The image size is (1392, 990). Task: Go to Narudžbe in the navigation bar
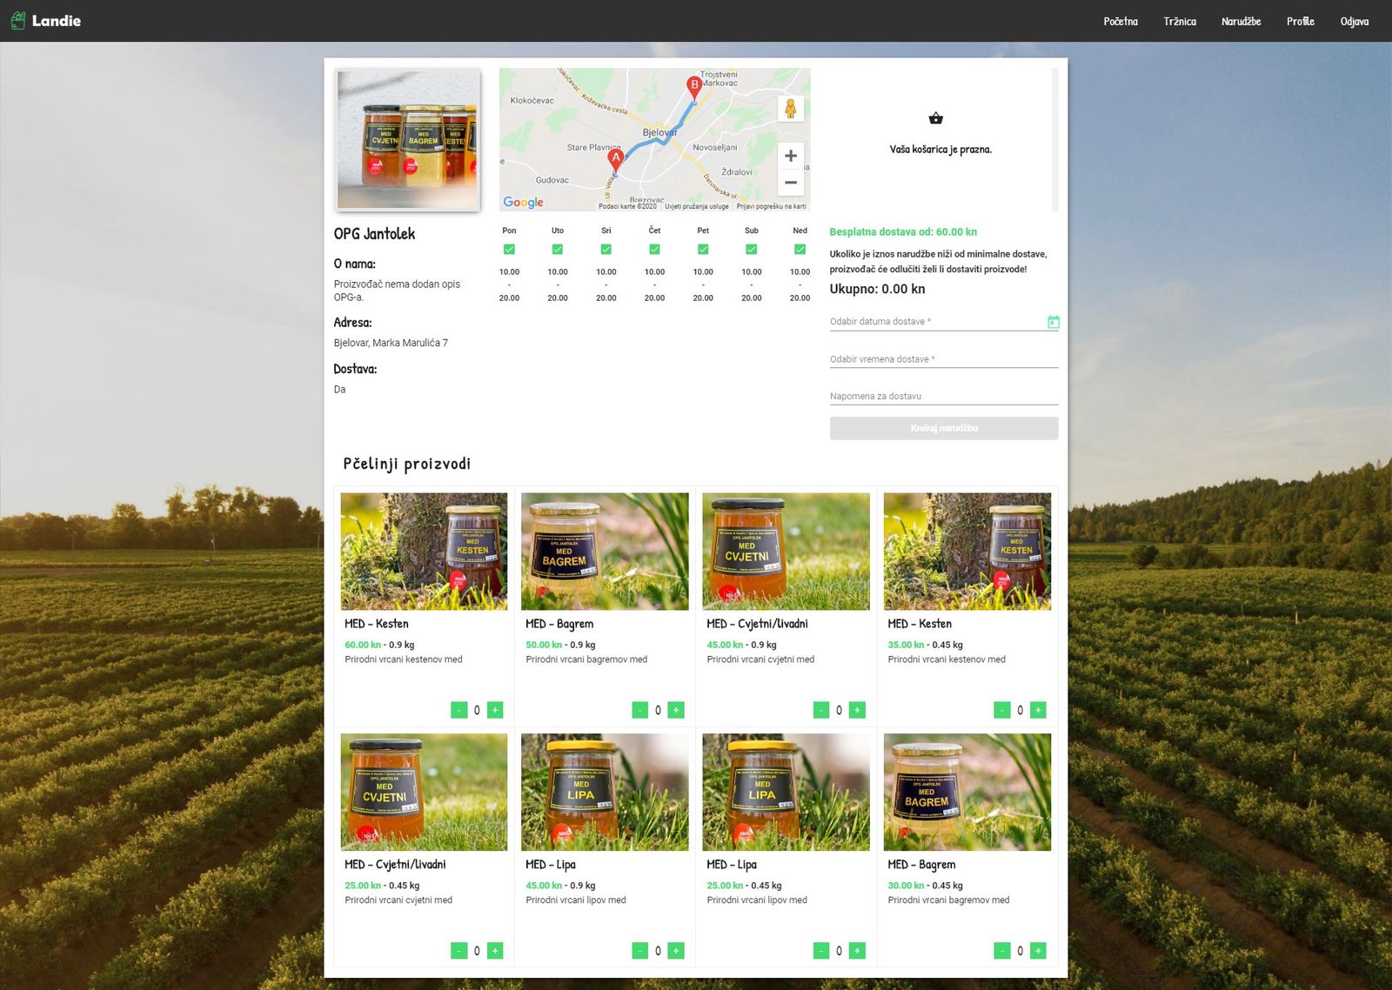tap(1241, 21)
